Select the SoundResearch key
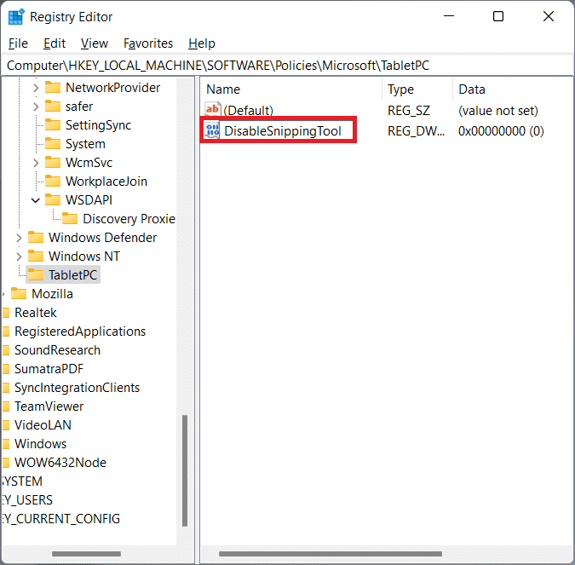This screenshot has height=565, width=575. coord(57,350)
